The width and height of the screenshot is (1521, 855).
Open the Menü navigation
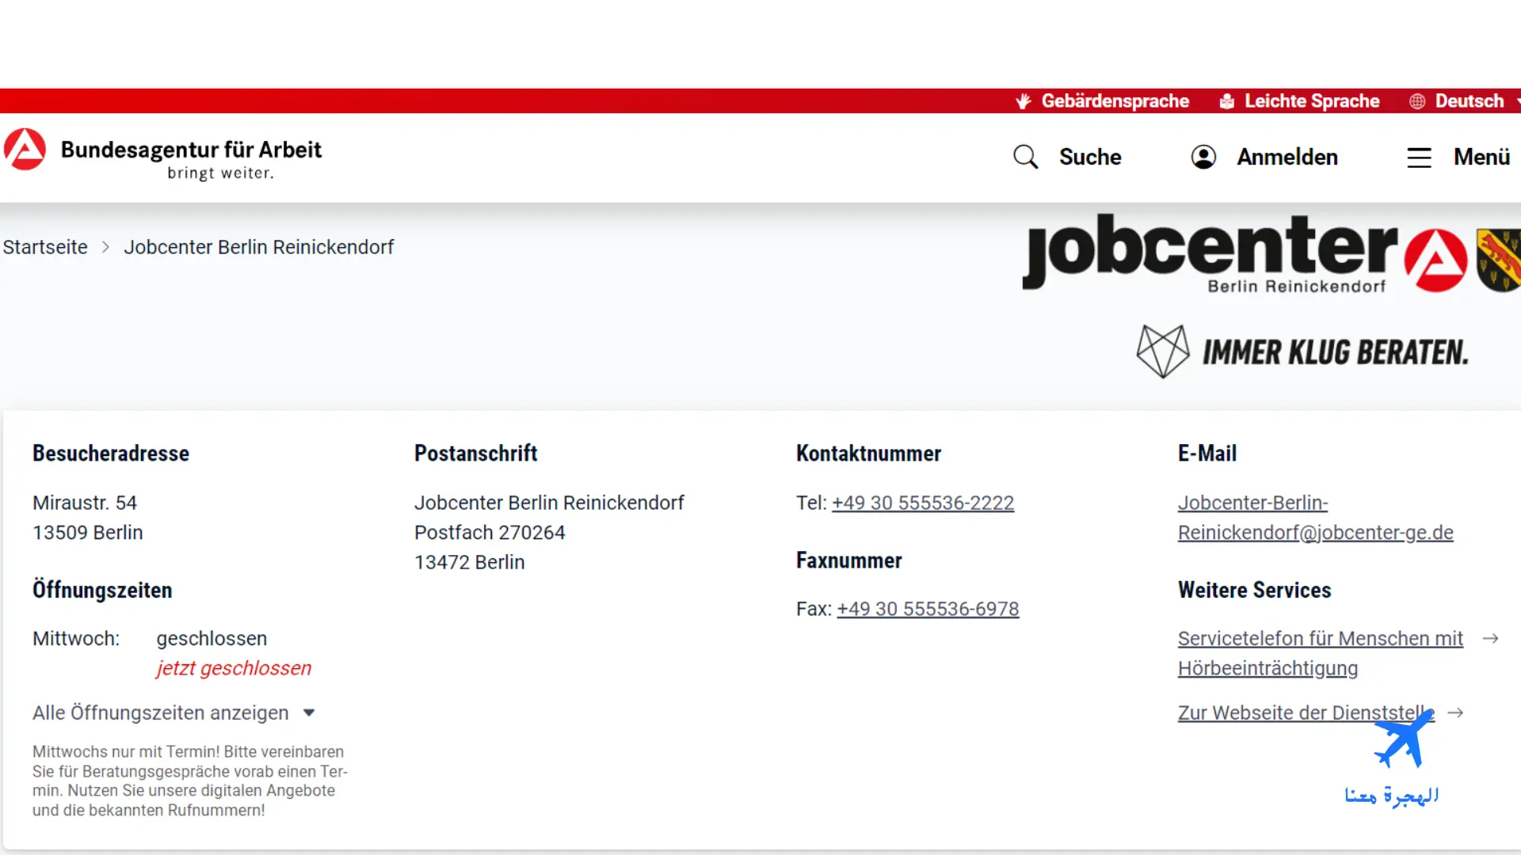(x=1481, y=157)
